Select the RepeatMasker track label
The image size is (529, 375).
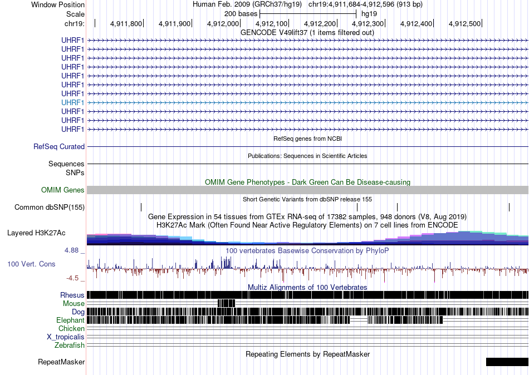[x=61, y=362]
